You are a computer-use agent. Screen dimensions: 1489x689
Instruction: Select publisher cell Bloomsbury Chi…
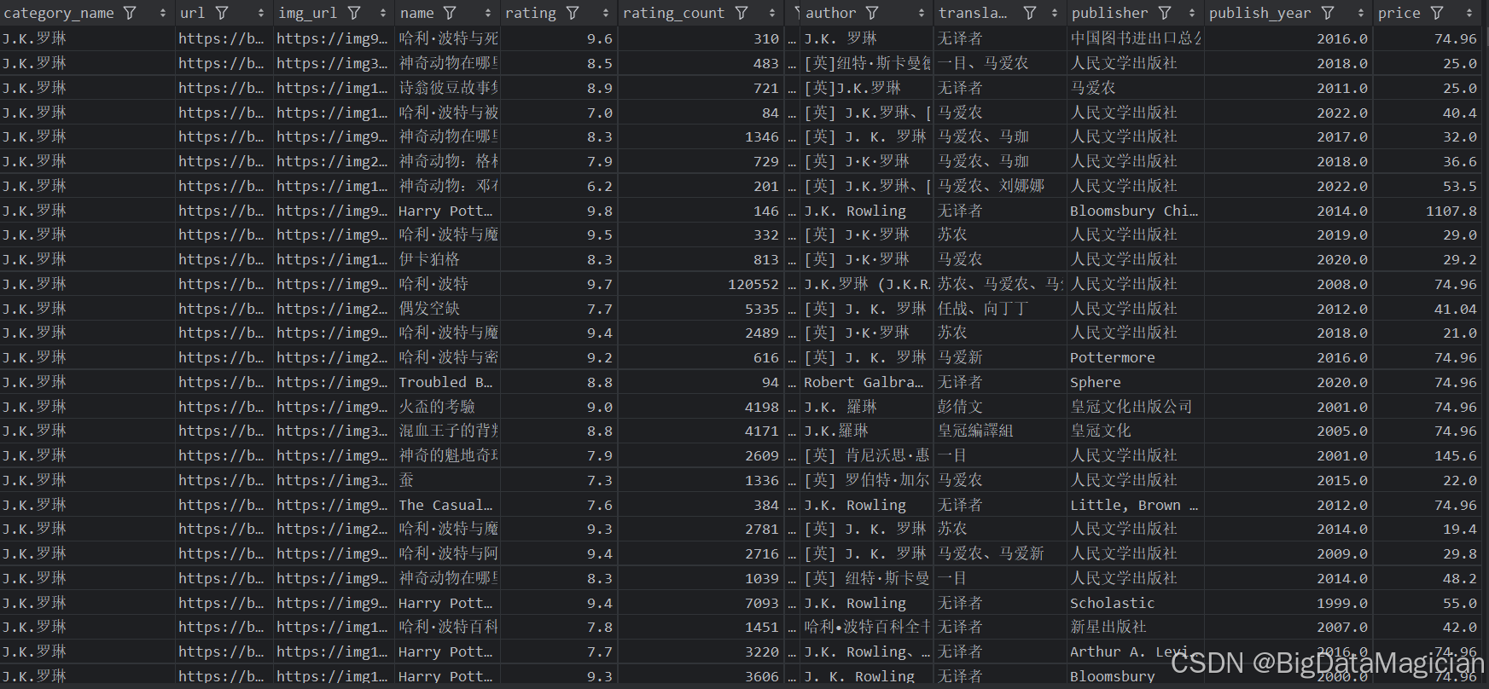[x=1134, y=211]
